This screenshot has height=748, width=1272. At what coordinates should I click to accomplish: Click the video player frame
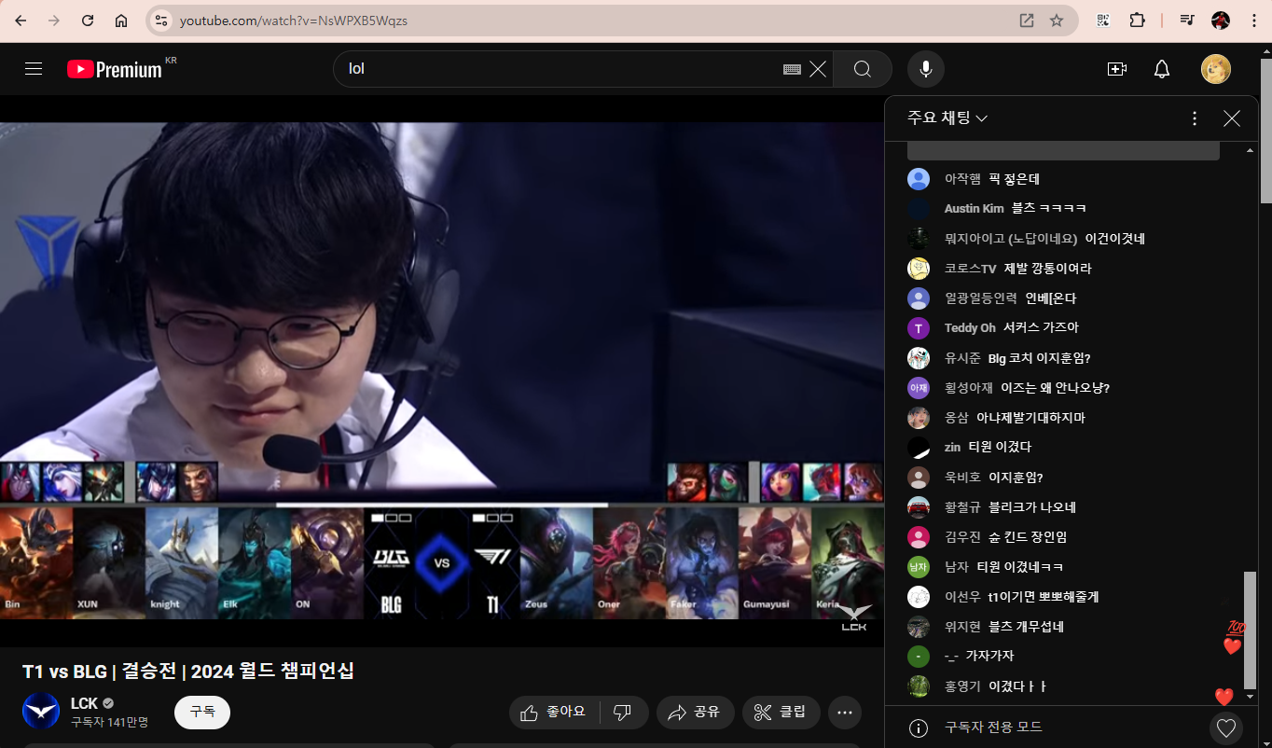[441, 371]
